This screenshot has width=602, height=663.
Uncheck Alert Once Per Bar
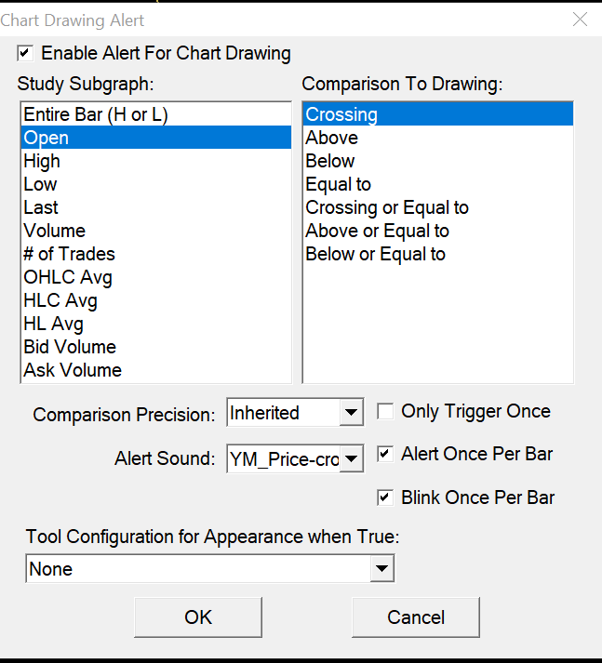click(x=384, y=454)
